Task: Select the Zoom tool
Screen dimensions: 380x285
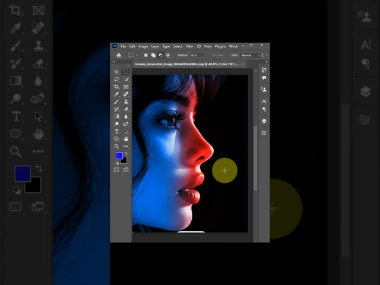Action: click(x=116, y=147)
